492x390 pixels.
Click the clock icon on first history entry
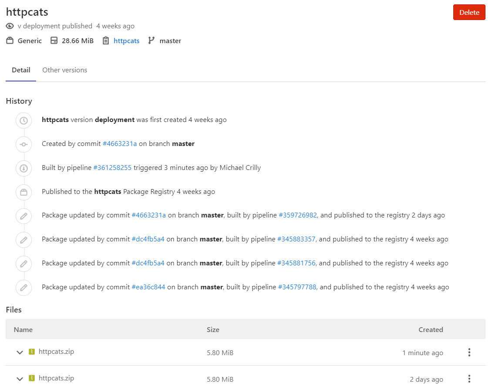click(x=23, y=120)
